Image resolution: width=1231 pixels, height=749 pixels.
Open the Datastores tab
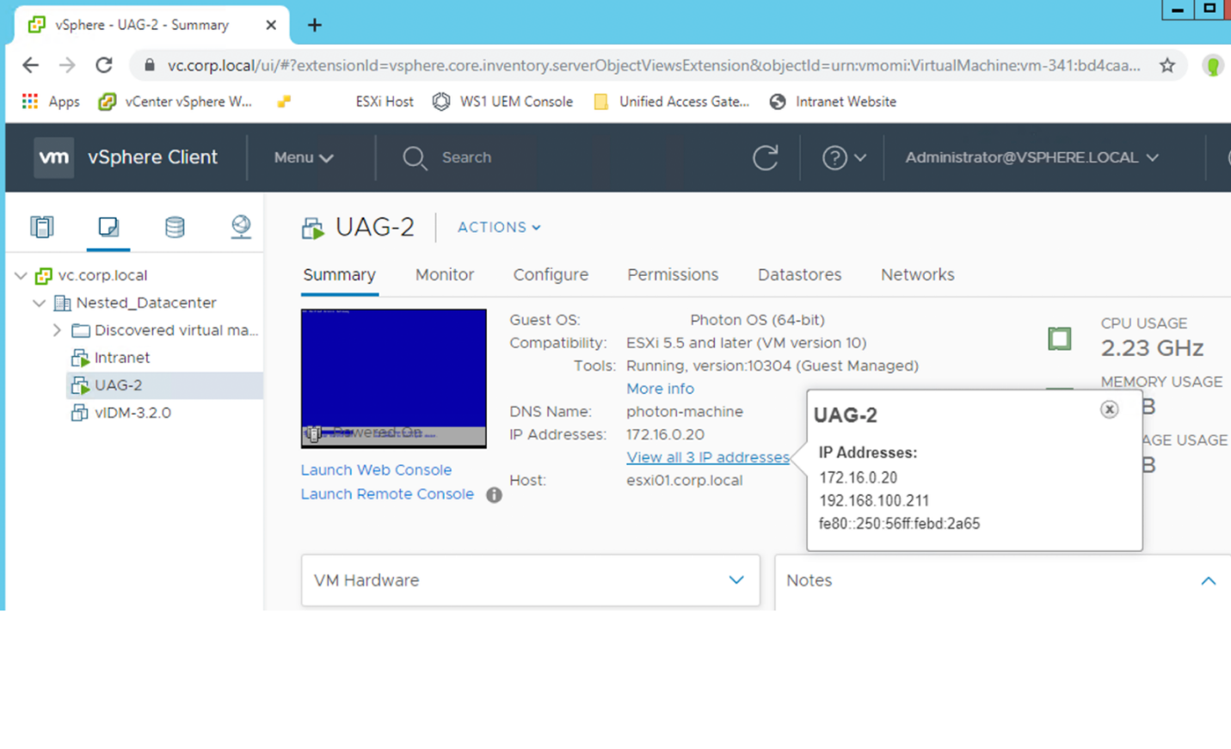pyautogui.click(x=798, y=274)
